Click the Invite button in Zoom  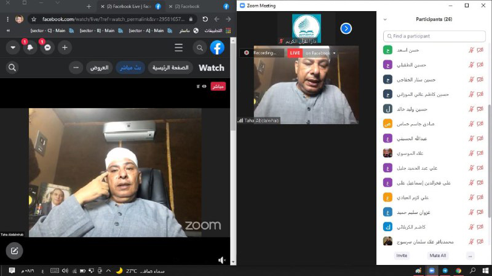point(402,256)
